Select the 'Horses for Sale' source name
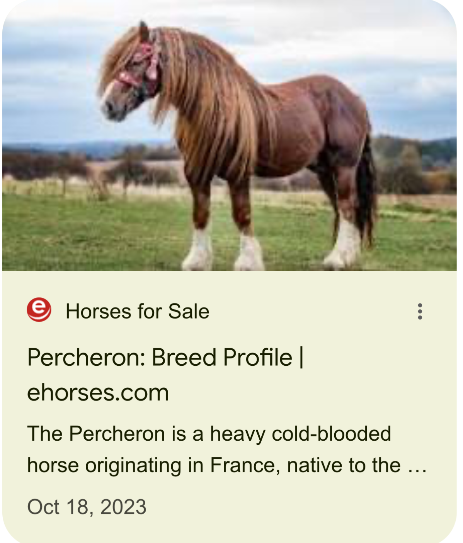 tap(138, 311)
